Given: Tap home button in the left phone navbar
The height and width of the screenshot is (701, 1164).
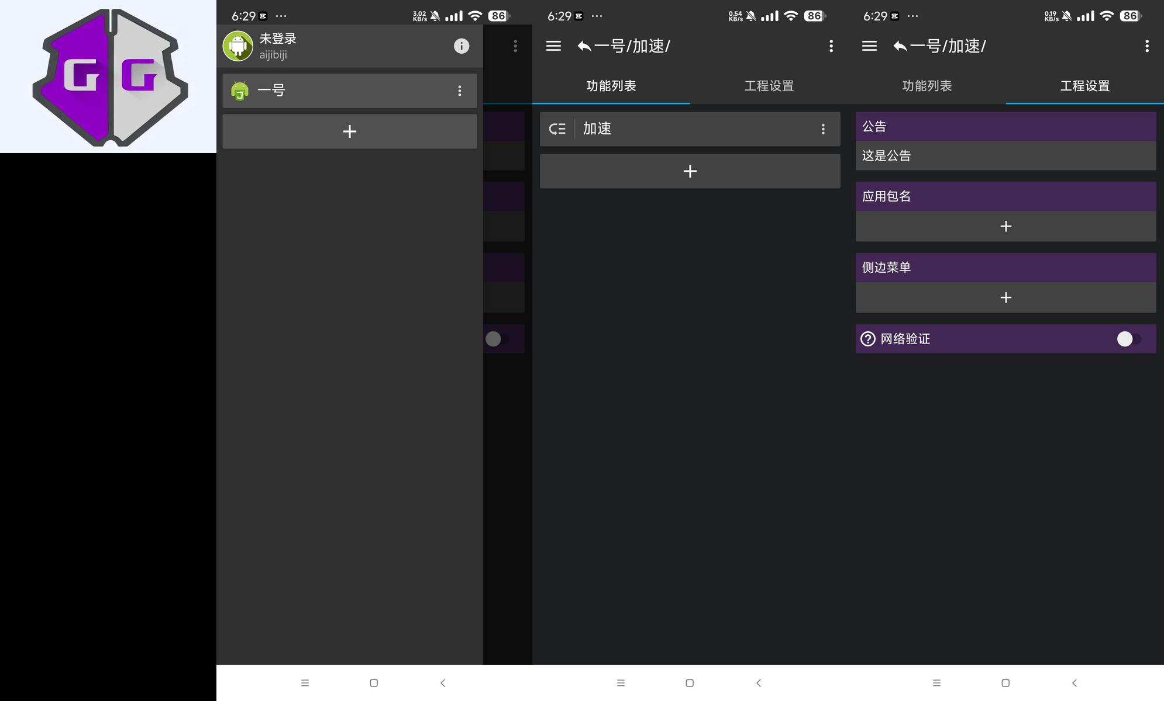Looking at the screenshot, I should tap(374, 683).
